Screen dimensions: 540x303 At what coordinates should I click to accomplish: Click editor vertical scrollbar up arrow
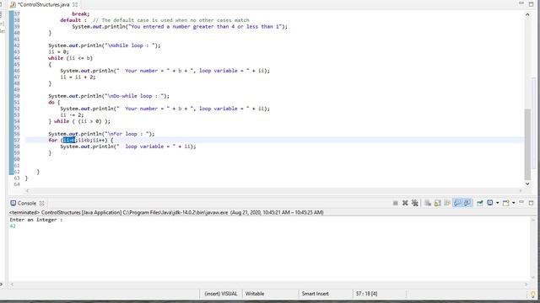point(527,14)
